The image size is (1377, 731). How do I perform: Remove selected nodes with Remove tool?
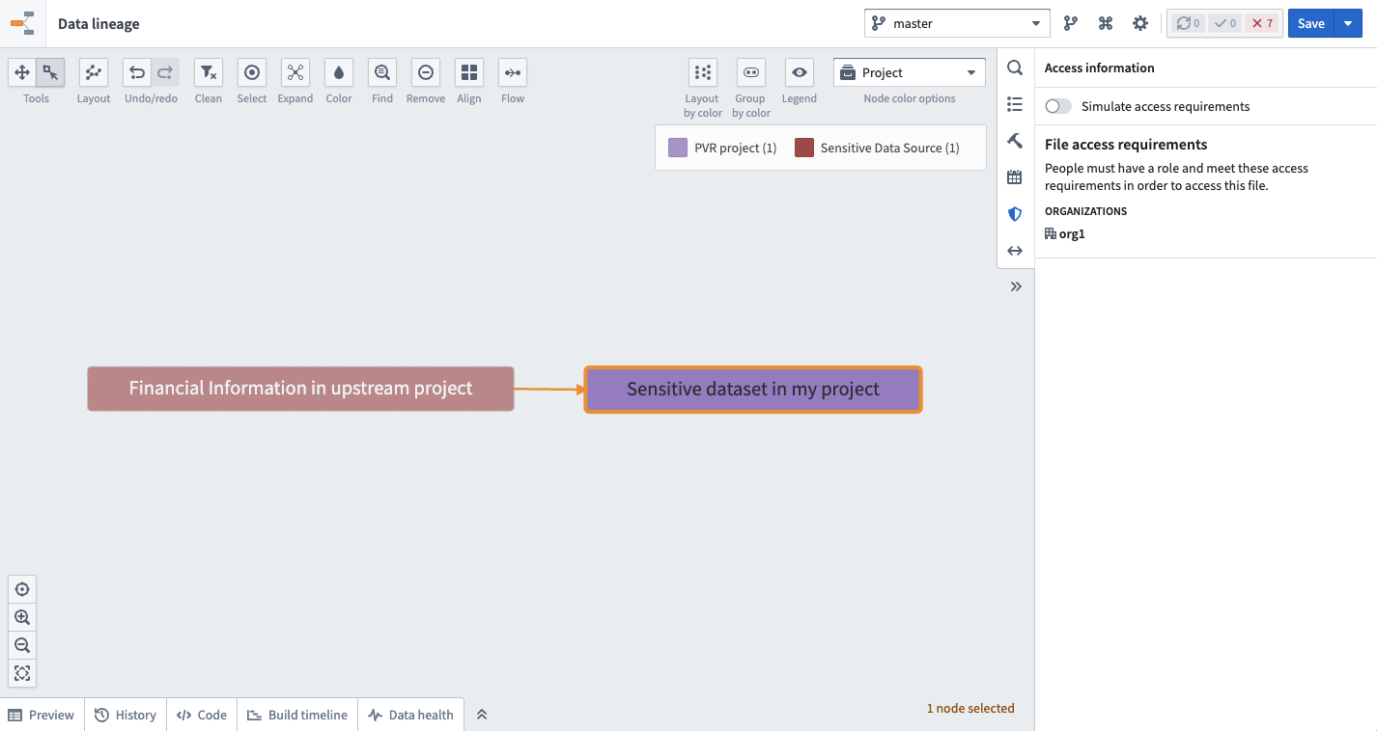426,72
